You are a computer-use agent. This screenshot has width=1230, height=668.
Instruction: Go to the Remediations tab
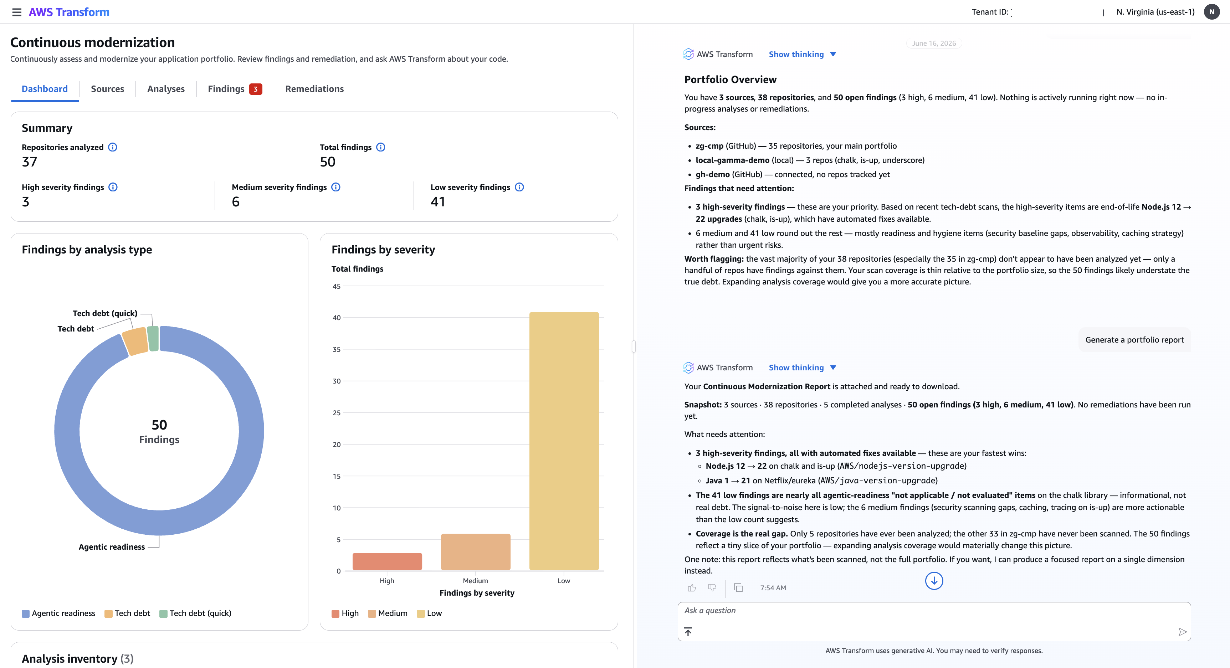click(x=315, y=89)
